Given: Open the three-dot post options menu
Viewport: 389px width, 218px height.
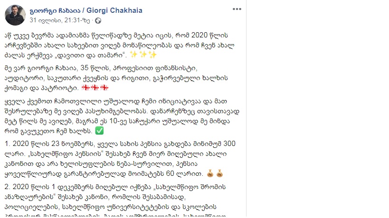Looking at the screenshot, I should [x=237, y=9].
